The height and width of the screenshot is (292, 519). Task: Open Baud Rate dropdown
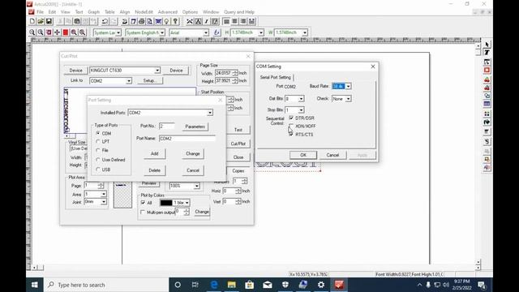pos(348,86)
